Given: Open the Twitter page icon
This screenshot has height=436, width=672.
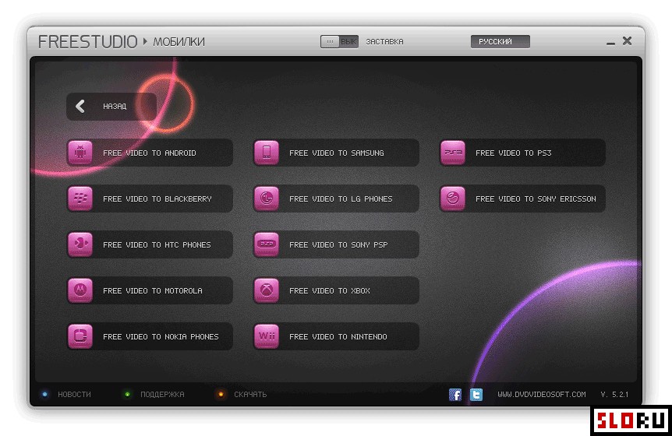Looking at the screenshot, I should point(476,395).
